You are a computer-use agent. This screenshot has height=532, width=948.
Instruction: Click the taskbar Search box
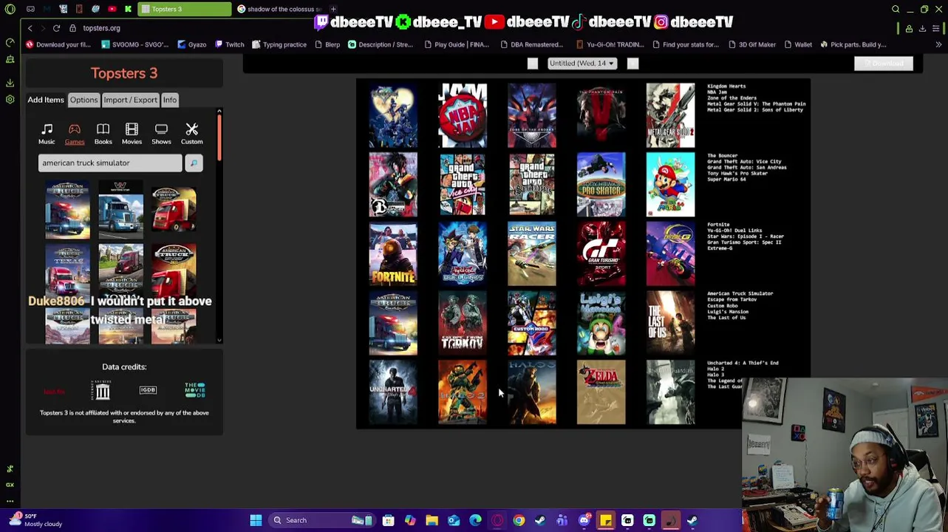click(x=321, y=520)
